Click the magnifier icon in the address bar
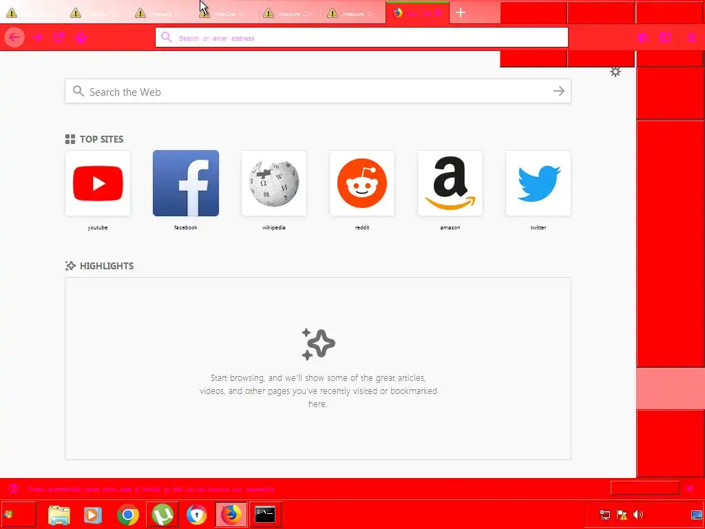The width and height of the screenshot is (705, 529). coord(167,37)
